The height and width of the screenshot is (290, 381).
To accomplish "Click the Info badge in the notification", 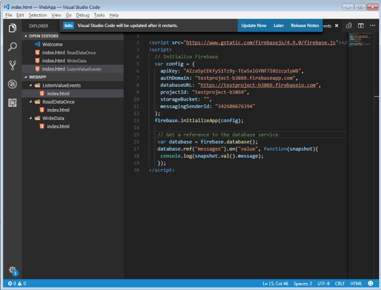I will pos(69,26).
